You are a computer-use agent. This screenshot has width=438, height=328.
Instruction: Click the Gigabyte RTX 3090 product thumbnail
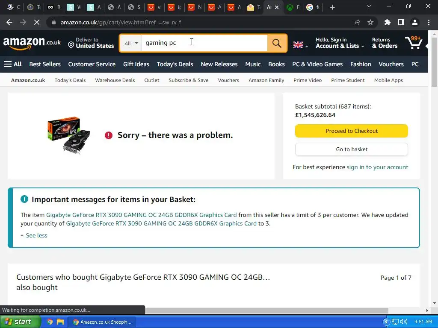click(x=69, y=135)
